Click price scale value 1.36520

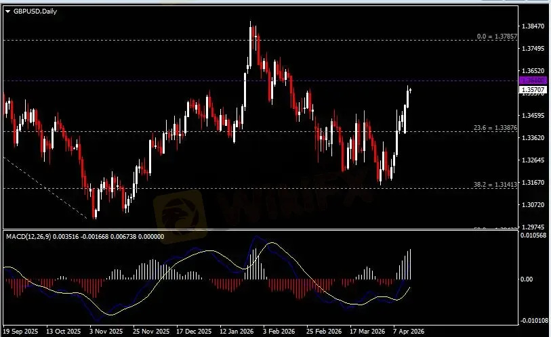pos(533,71)
